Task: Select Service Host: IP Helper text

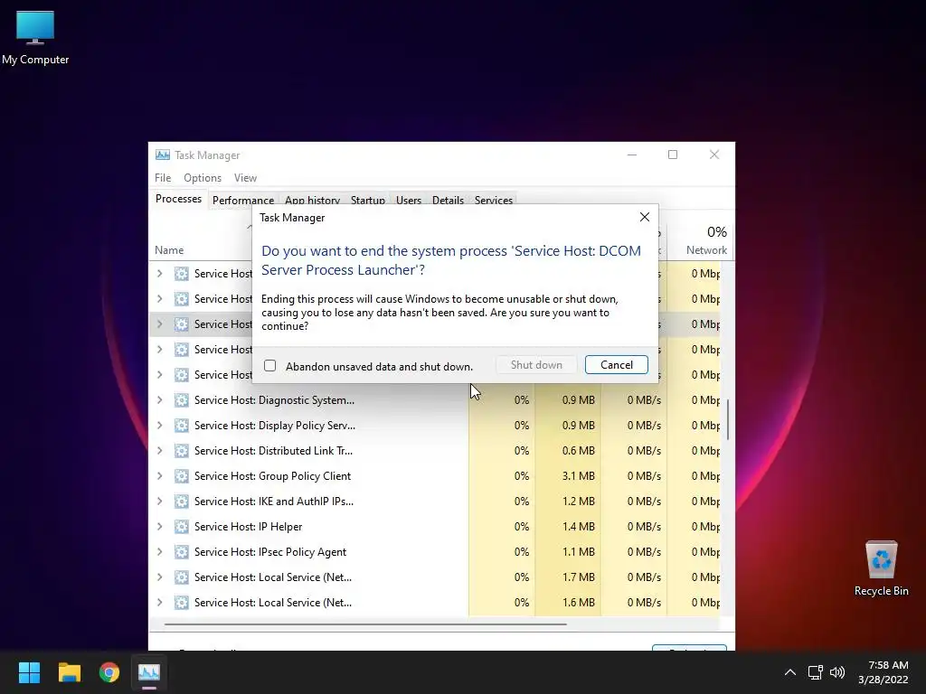Action: coord(248,527)
